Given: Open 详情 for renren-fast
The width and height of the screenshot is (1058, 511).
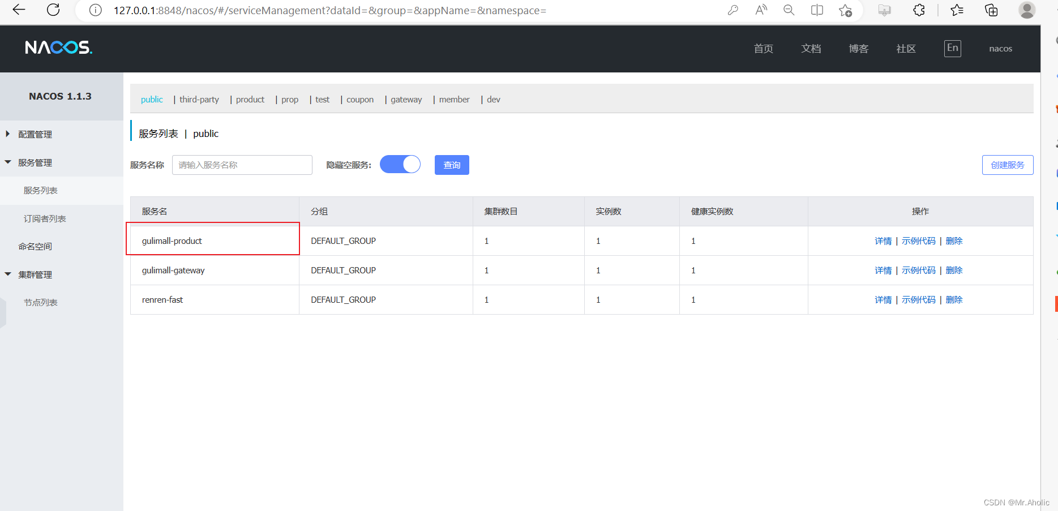Looking at the screenshot, I should pos(883,300).
